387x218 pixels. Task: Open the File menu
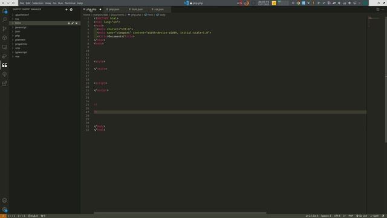(x=22, y=3)
